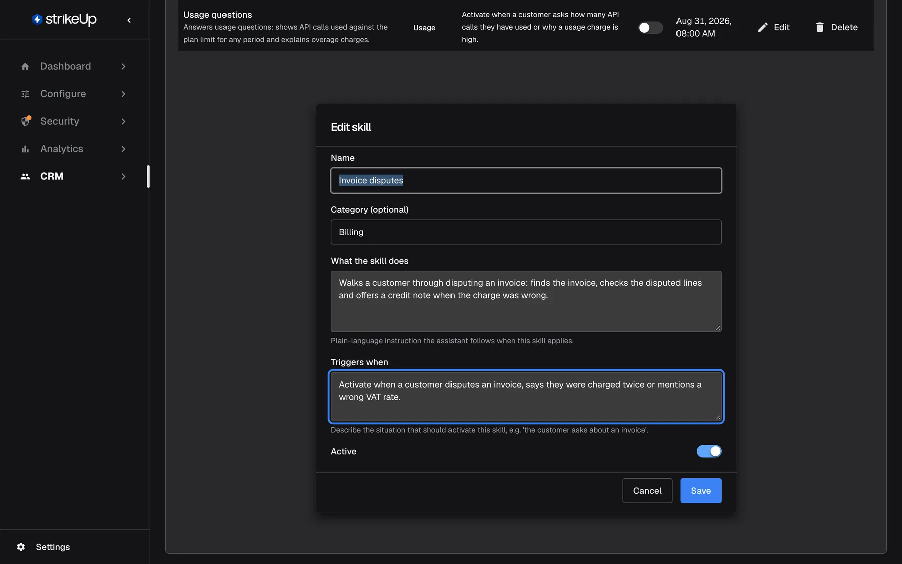Toggle the Usage questions skill switch

[650, 27]
